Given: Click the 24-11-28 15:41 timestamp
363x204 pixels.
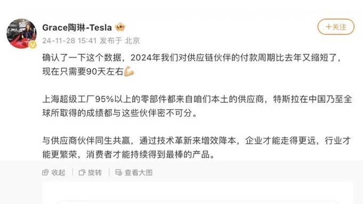Looking at the screenshot, I should tap(69, 40).
